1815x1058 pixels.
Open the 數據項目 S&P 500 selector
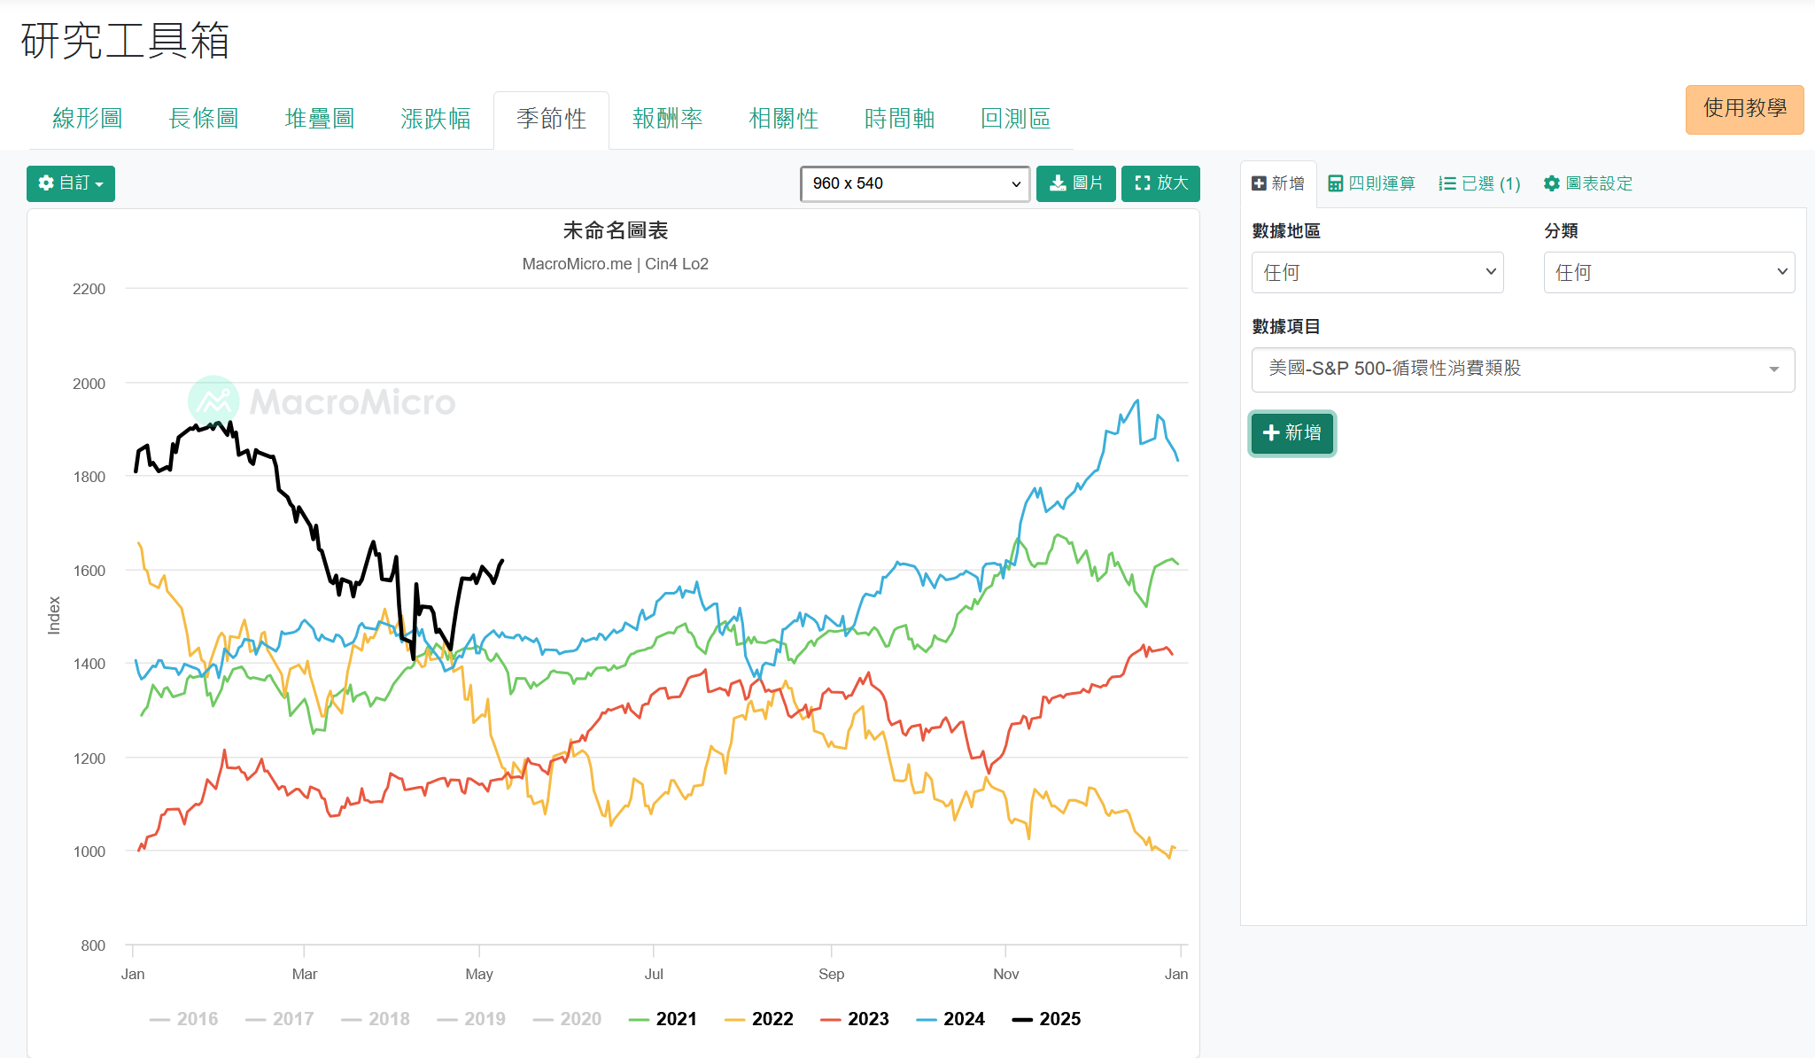coord(1523,370)
